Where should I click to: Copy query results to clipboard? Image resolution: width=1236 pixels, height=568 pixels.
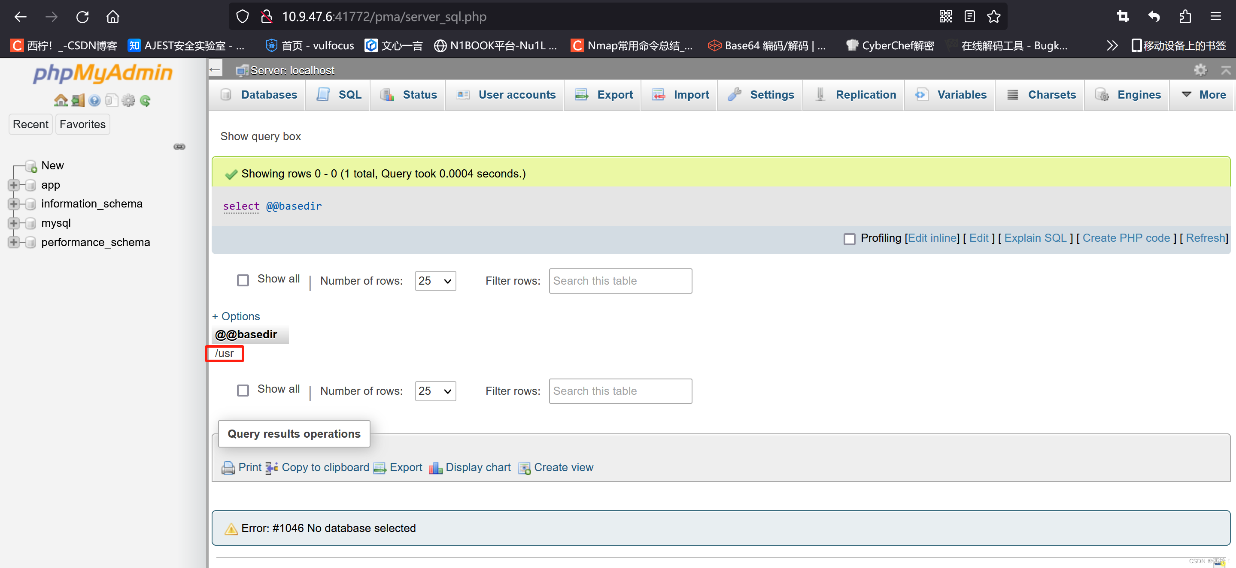(x=325, y=467)
